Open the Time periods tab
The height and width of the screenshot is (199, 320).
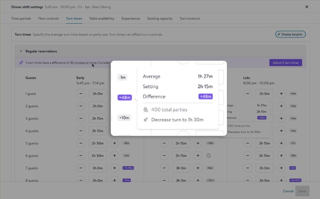coord(21,18)
